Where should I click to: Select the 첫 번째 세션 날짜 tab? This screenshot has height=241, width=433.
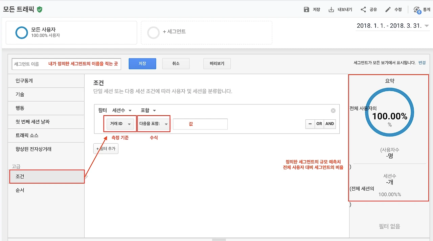(46, 122)
